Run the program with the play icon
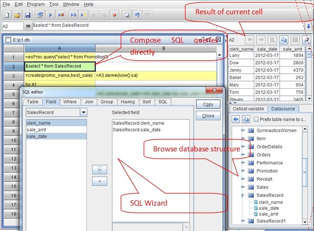The height and width of the screenshot is (231, 314). (50, 15)
